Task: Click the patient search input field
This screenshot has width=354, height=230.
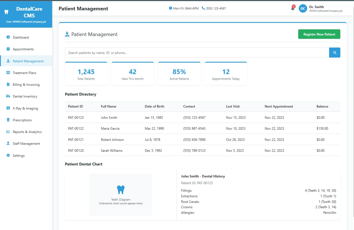Action: (x=195, y=53)
